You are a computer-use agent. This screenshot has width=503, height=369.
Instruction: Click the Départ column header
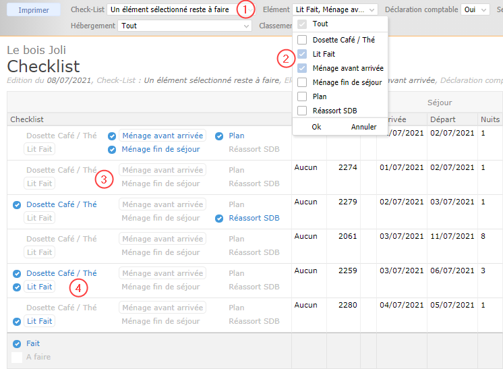coord(442,119)
